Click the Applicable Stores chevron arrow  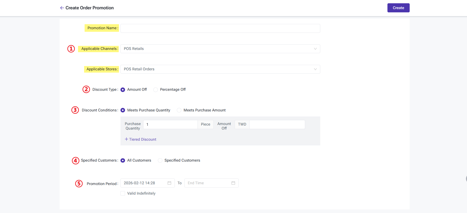coord(315,69)
